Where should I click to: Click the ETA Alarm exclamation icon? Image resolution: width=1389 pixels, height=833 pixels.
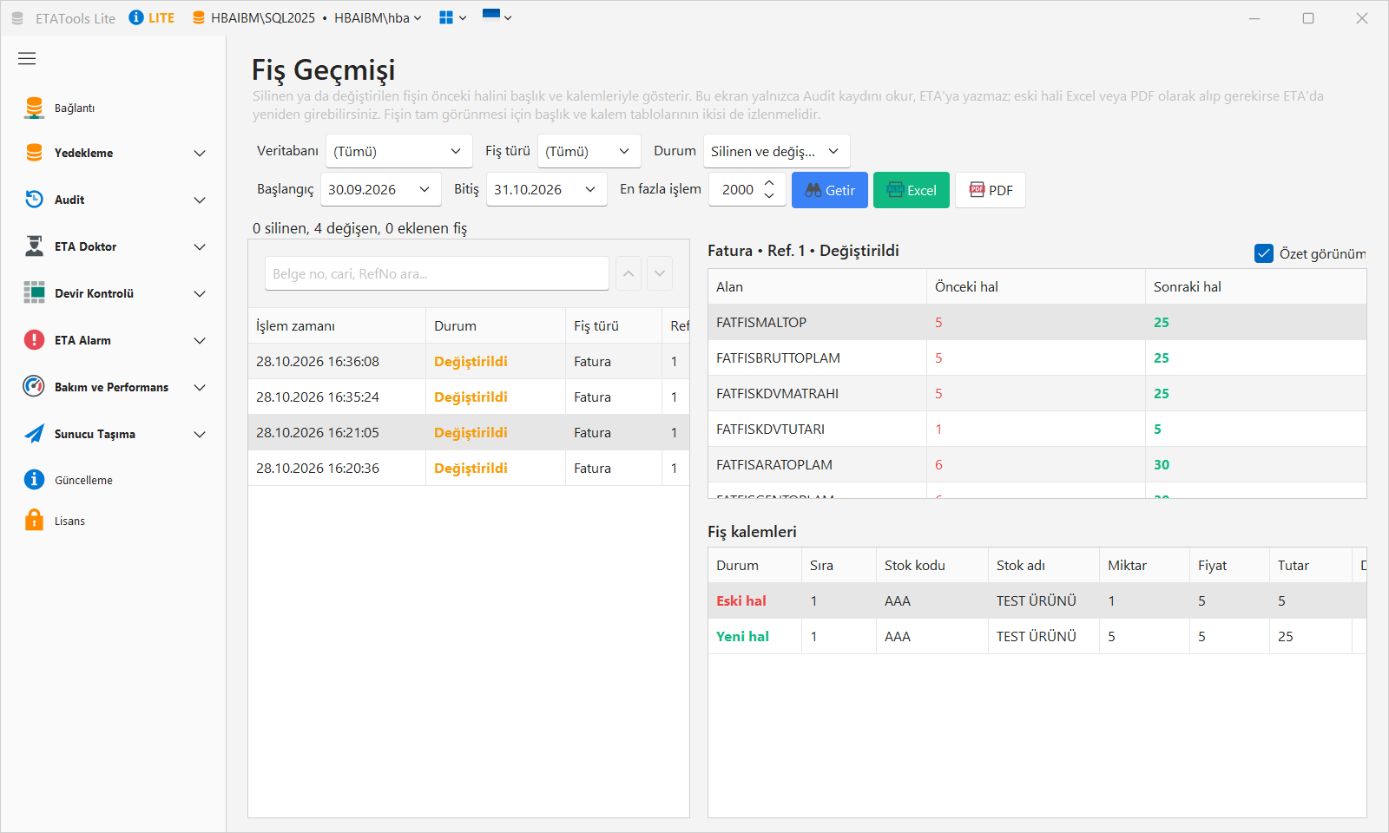pyautogui.click(x=34, y=340)
